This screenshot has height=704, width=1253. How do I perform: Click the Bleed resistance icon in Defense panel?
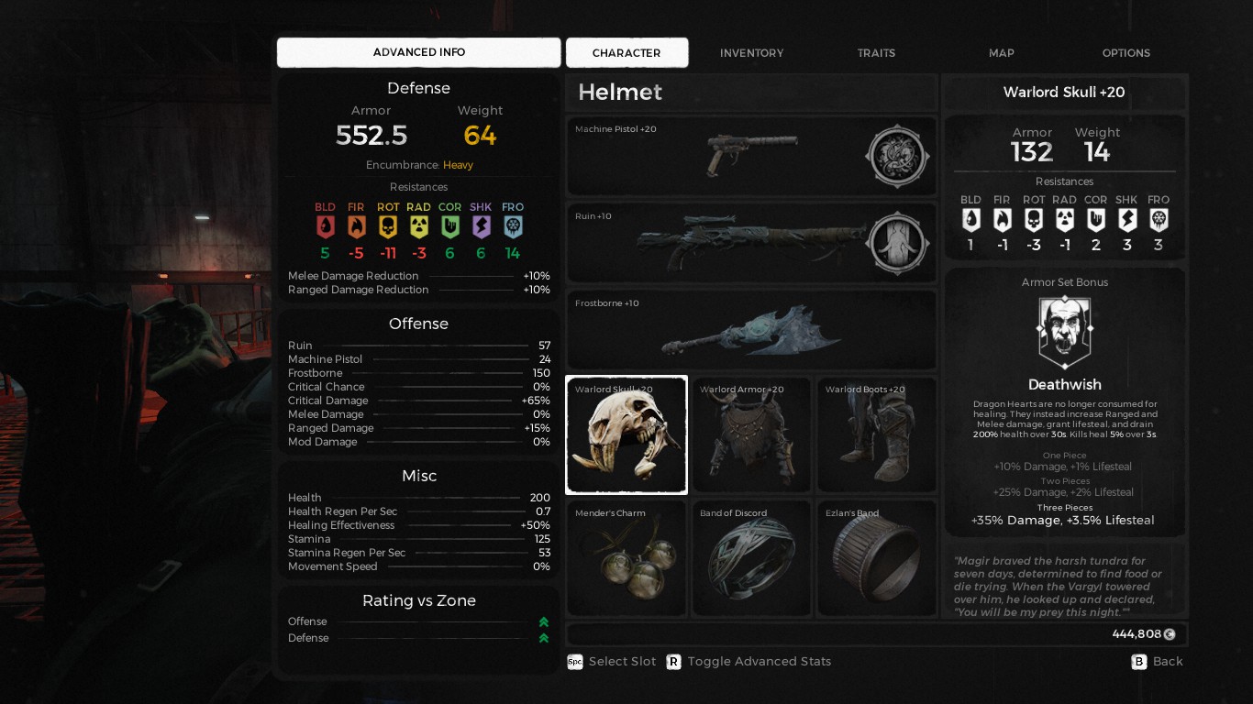(x=325, y=226)
